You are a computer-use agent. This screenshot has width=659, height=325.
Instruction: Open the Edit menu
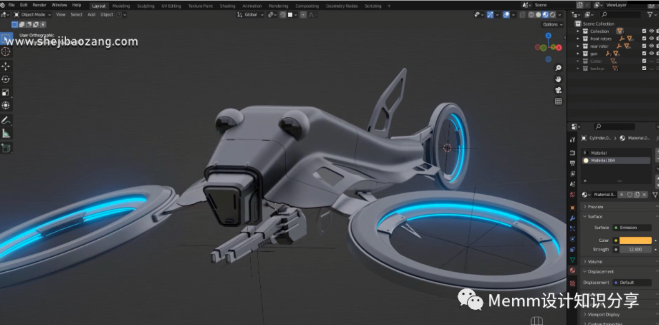24,5
